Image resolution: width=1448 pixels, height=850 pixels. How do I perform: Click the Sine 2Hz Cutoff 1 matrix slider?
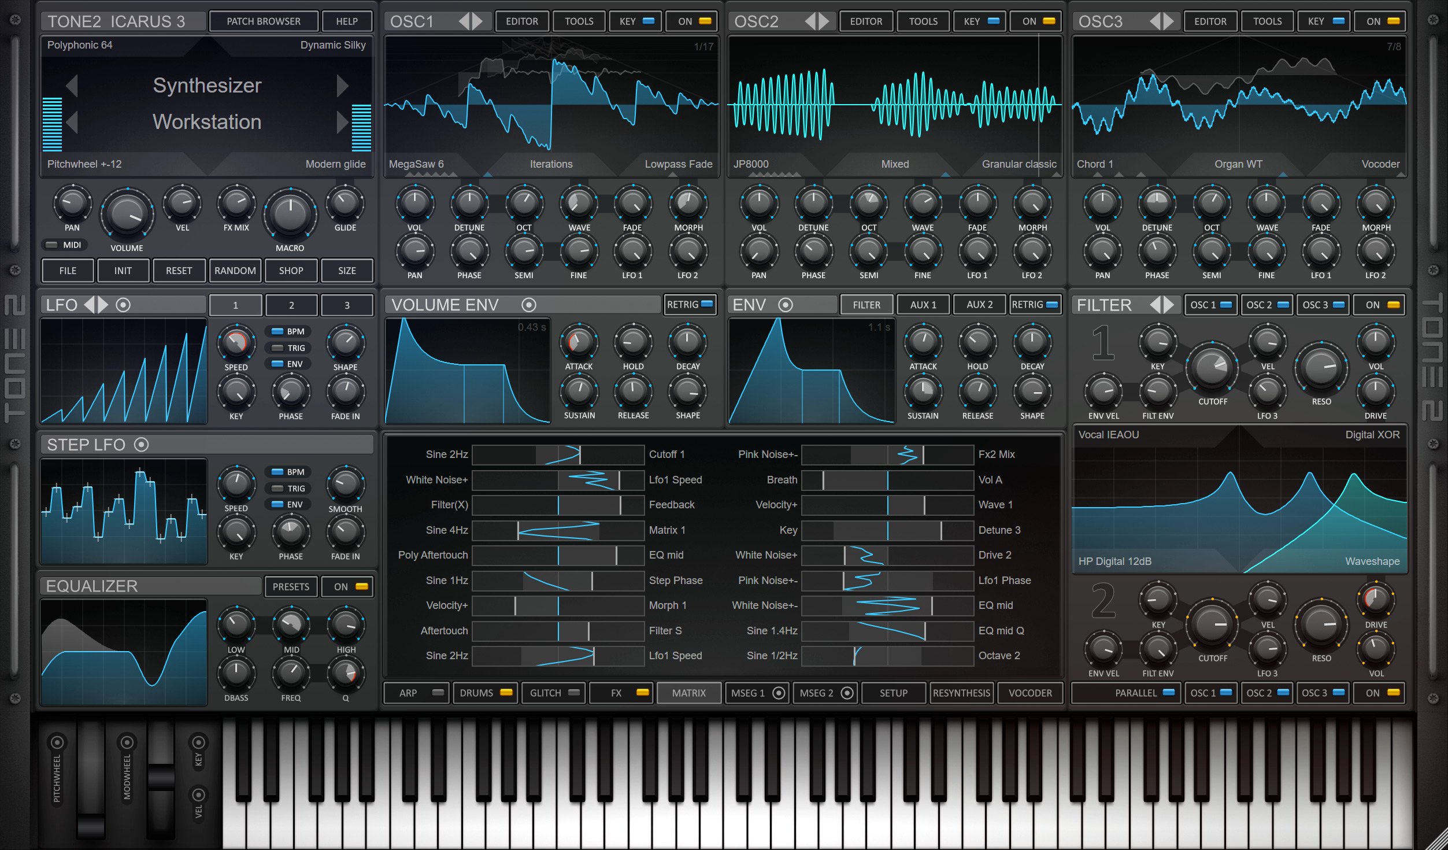pyautogui.click(x=558, y=454)
